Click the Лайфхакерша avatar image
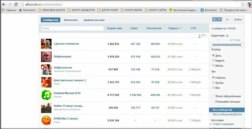 coord(46,57)
